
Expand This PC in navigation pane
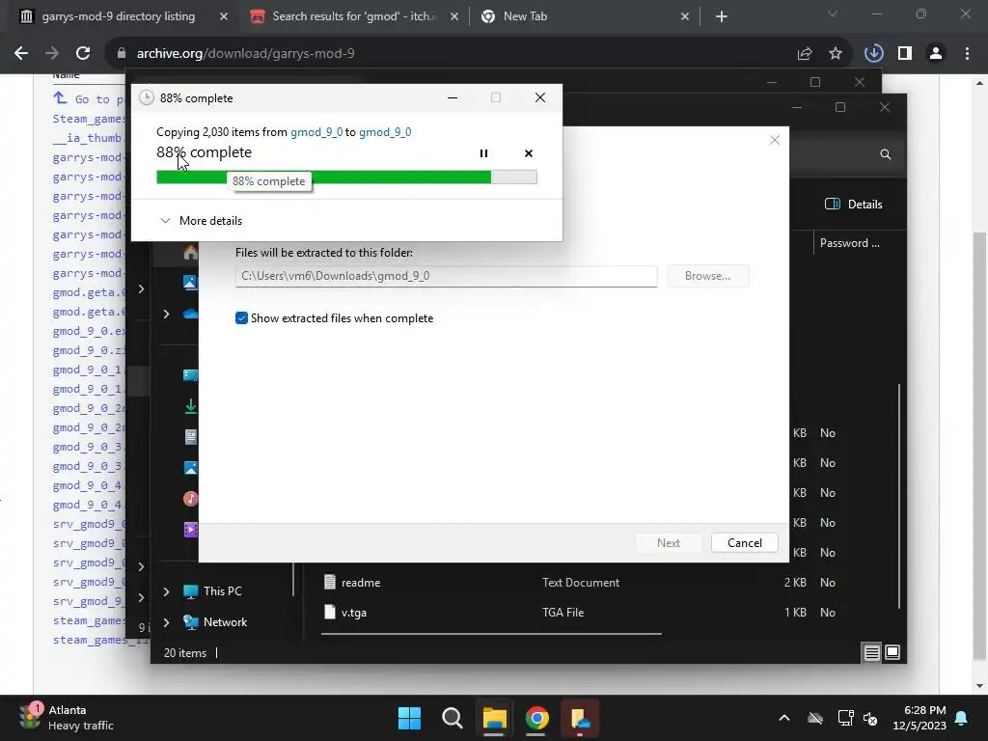coord(166,591)
